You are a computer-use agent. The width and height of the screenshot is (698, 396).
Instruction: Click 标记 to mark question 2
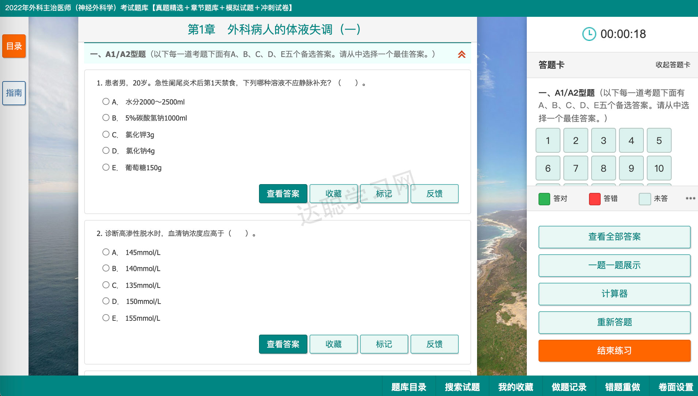pyautogui.click(x=384, y=344)
